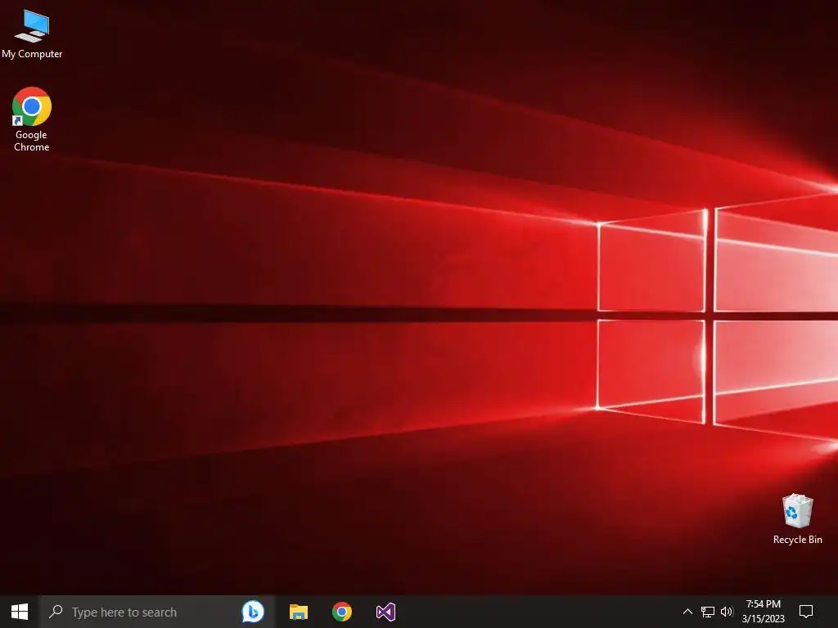The height and width of the screenshot is (628, 838).
Task: Launch Chrome from the taskbar
Action: tap(342, 612)
